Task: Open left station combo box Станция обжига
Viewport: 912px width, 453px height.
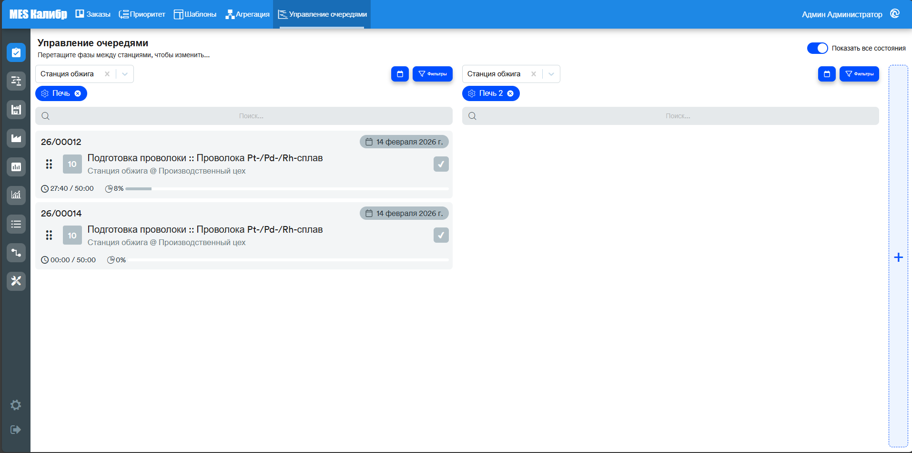Action: (84, 74)
